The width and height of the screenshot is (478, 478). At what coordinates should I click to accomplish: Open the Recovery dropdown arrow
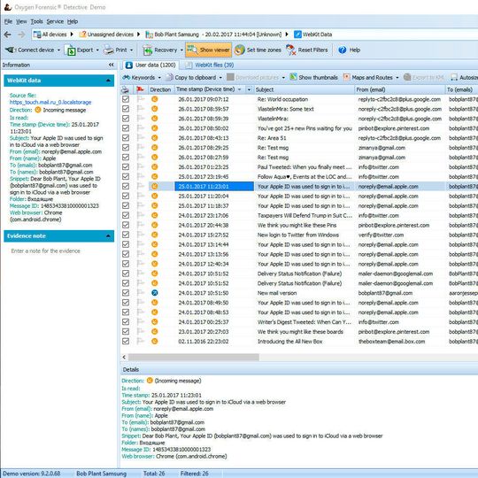point(181,50)
